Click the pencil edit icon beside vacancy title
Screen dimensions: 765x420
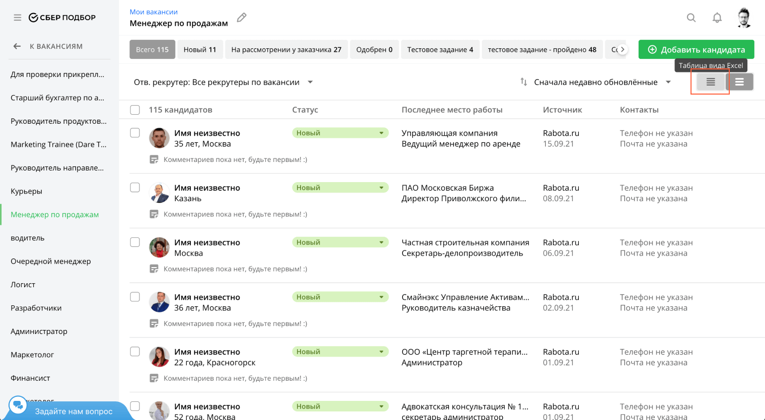tap(242, 18)
